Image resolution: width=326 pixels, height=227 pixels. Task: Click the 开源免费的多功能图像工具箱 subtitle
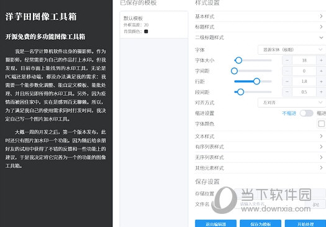[x=45, y=37]
